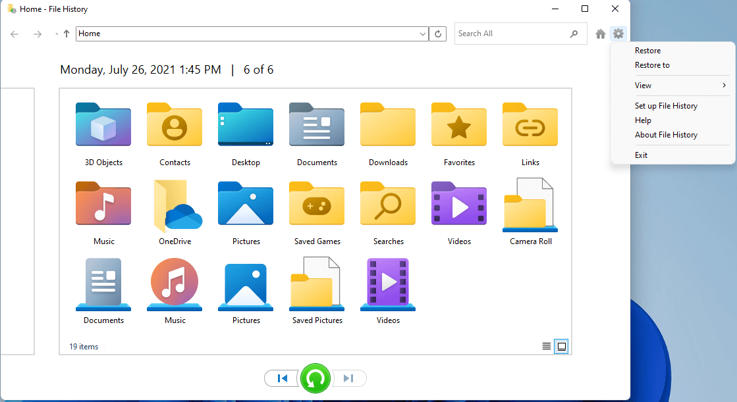Select the Documents library in bottom row
737x402 pixels.
(103, 291)
